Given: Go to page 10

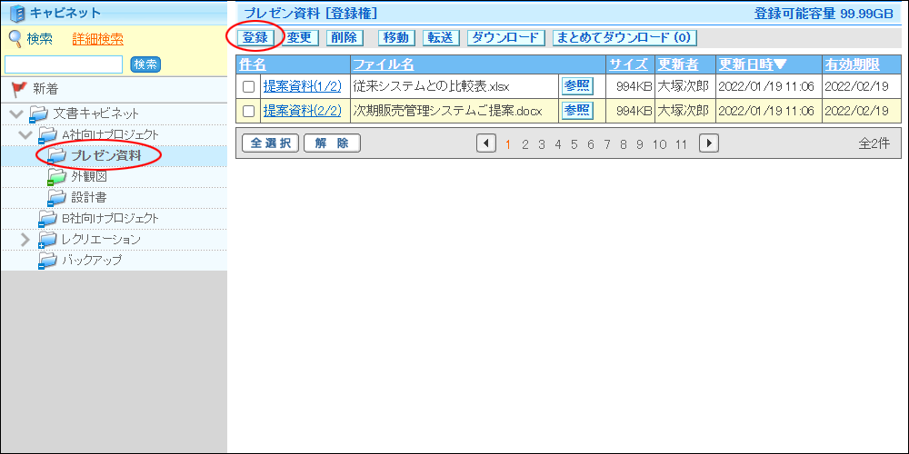Looking at the screenshot, I should click(659, 144).
